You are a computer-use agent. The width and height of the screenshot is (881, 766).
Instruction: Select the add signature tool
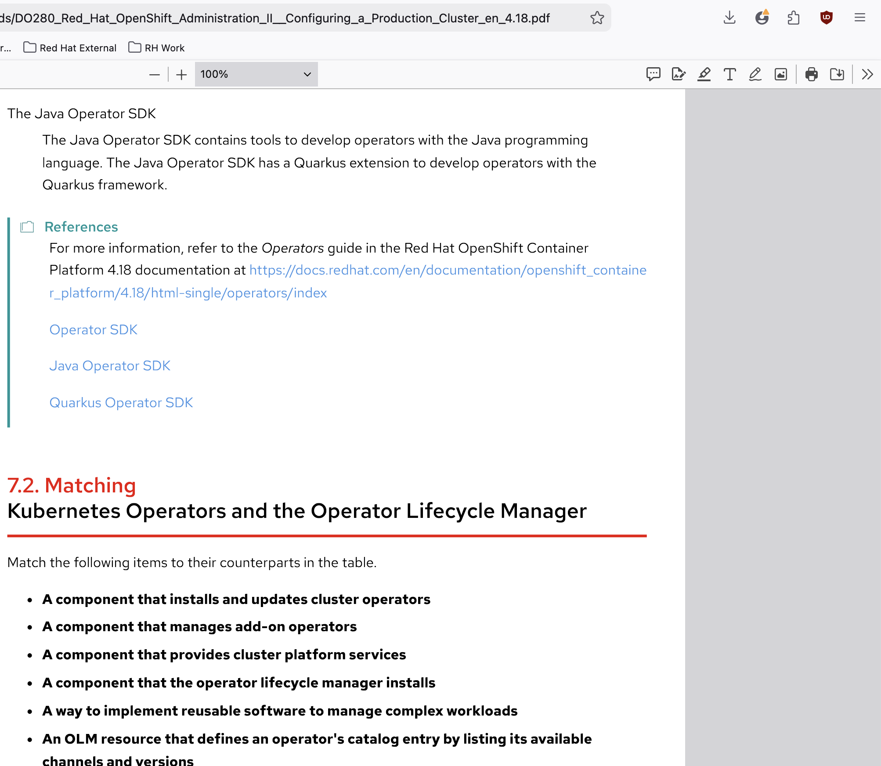tap(679, 74)
